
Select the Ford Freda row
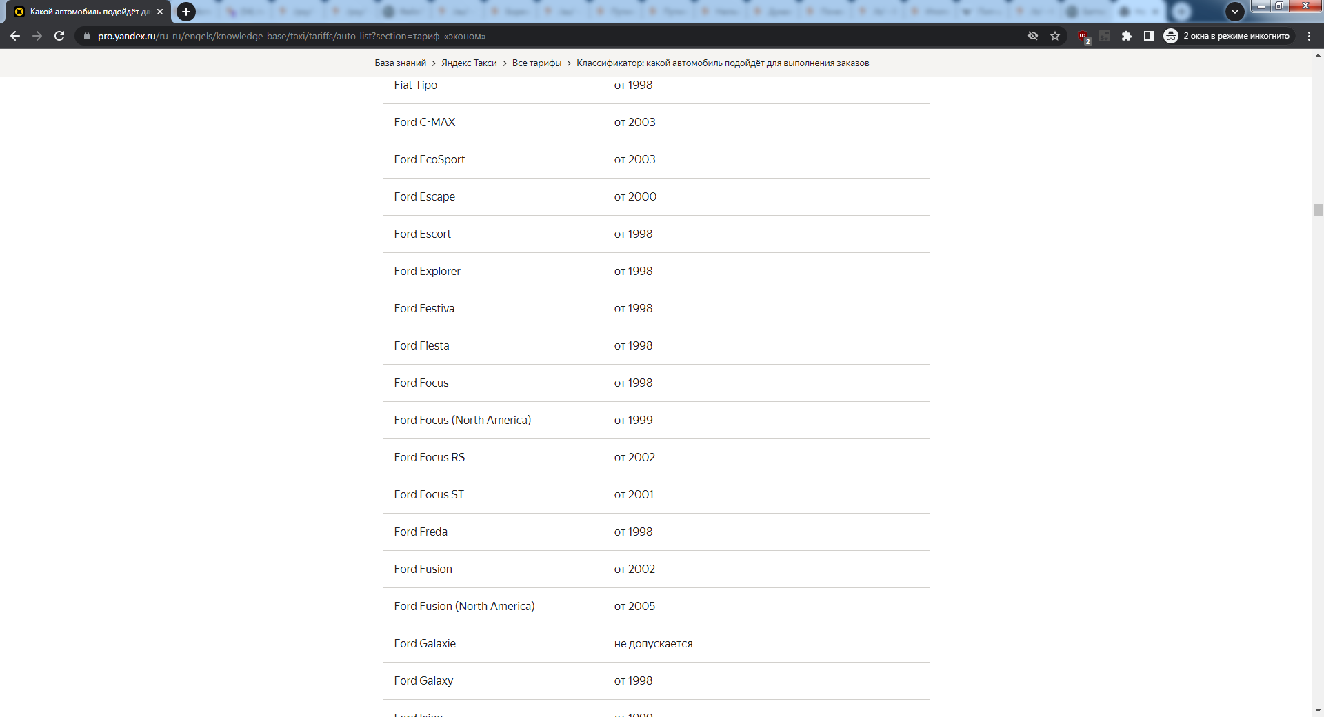(656, 532)
